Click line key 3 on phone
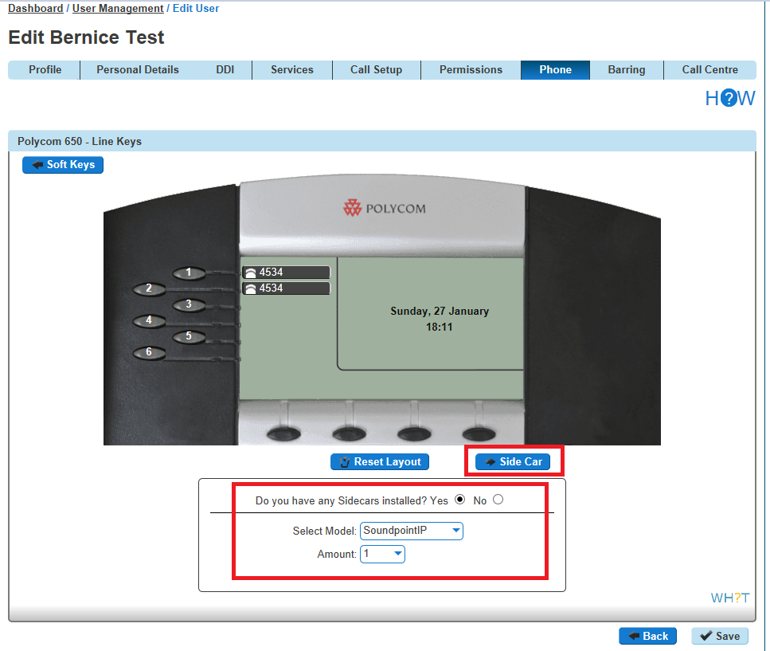This screenshot has width=770, height=651. [189, 304]
